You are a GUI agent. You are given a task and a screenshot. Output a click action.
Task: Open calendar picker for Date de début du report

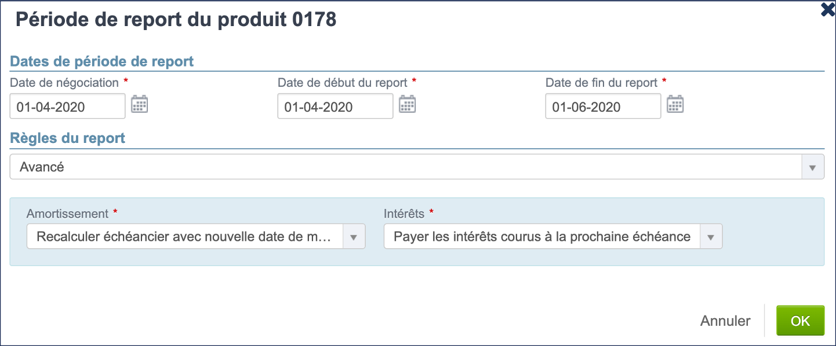pos(408,105)
